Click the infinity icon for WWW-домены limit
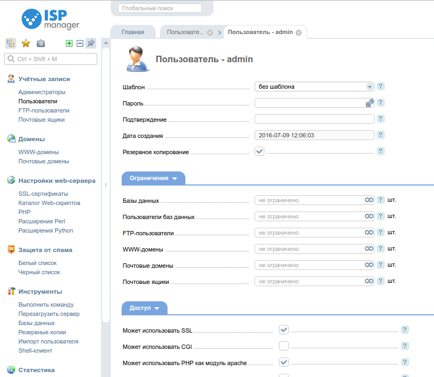Screen dimensions: 434x377 click(369, 248)
